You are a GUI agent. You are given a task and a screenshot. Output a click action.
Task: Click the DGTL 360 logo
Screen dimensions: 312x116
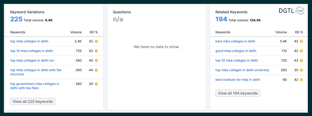point(291,11)
